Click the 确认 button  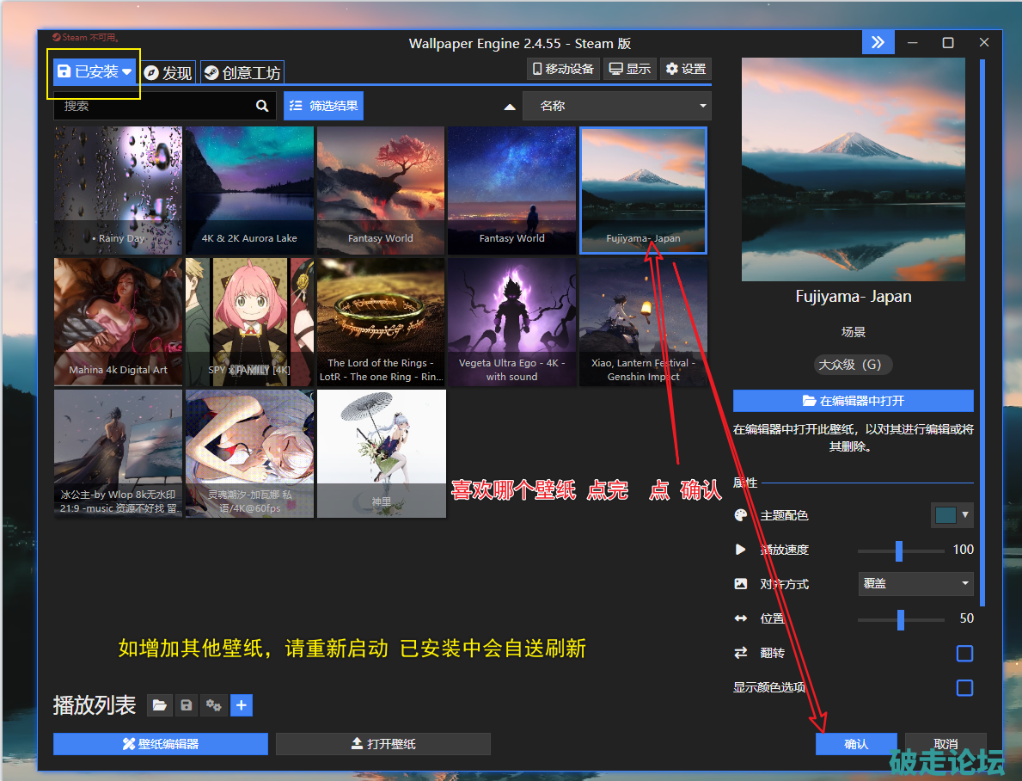[x=856, y=744]
